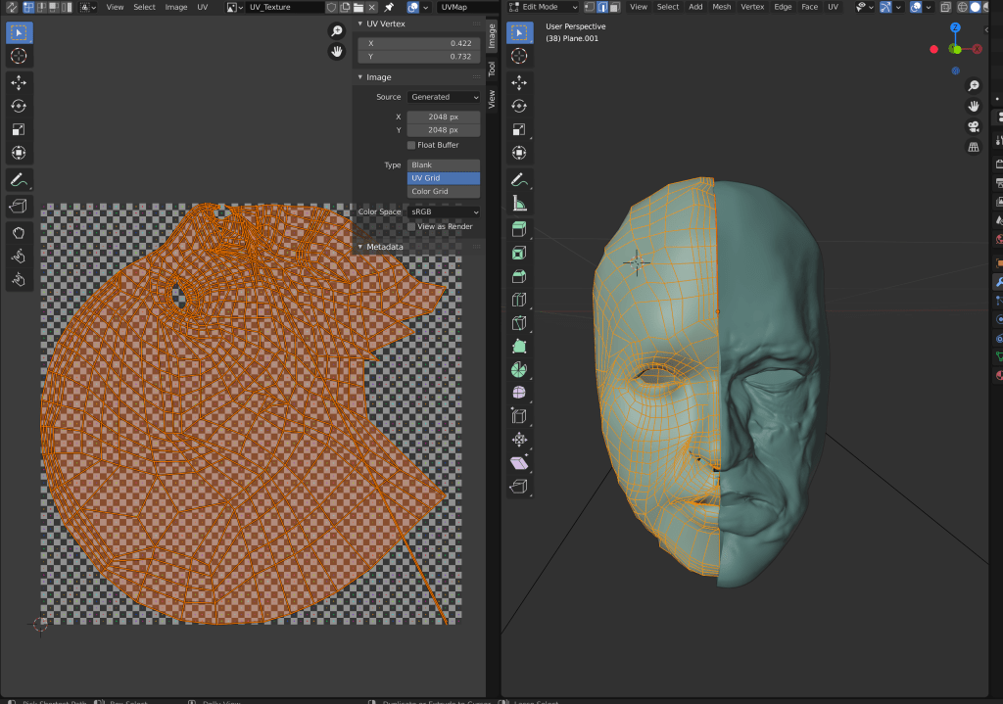The image size is (1003, 704).
Task: Enable the Float Buffer checkbox
Action: coord(411,145)
